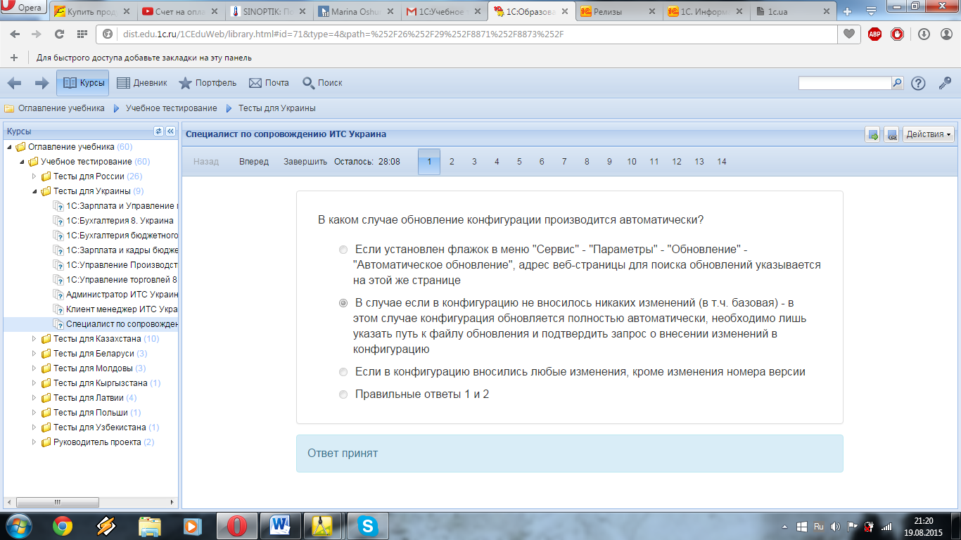This screenshot has height=540, width=961.
Task: Click Оглавление учебника in breadcrumb
Action: coord(61,108)
